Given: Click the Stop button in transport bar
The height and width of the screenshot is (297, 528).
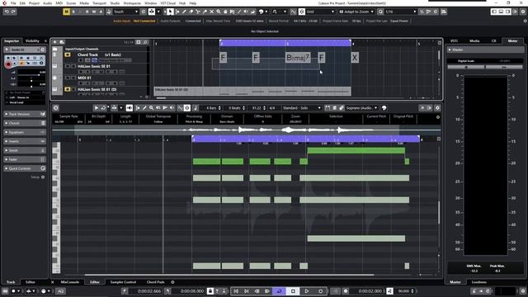Looking at the screenshot, I should point(293,291).
